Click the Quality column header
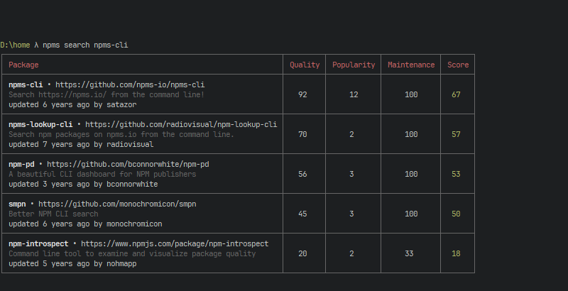Screen dimensions: 568x291 [x=305, y=65]
